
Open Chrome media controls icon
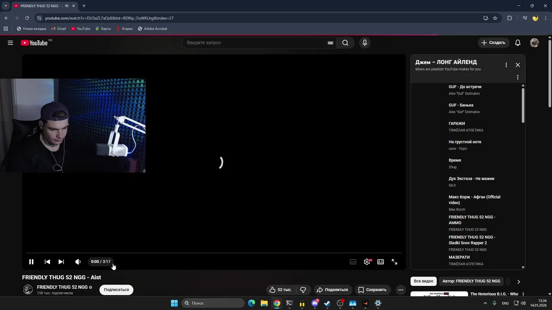tap(525, 18)
